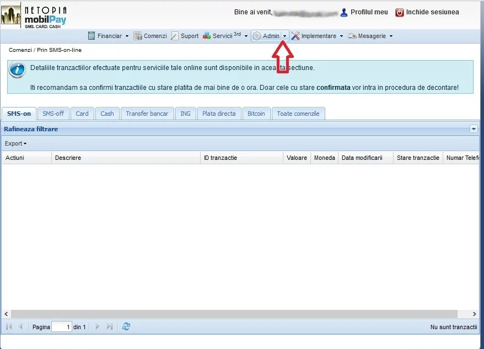Screen dimensions: 484x349
Task: Click the Implementare tools icon
Action: [295, 36]
